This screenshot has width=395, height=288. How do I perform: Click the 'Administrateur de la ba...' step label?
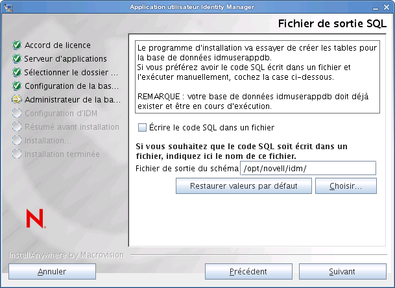point(73,99)
